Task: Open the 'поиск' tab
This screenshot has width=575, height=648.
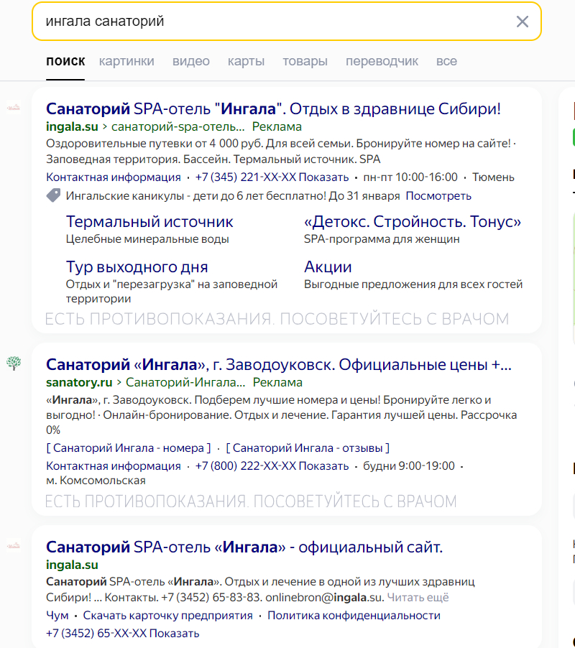Action: click(x=65, y=61)
